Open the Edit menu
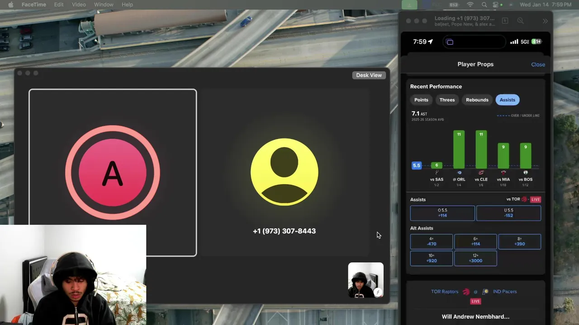Screen dimensions: 579x325 point(59,5)
